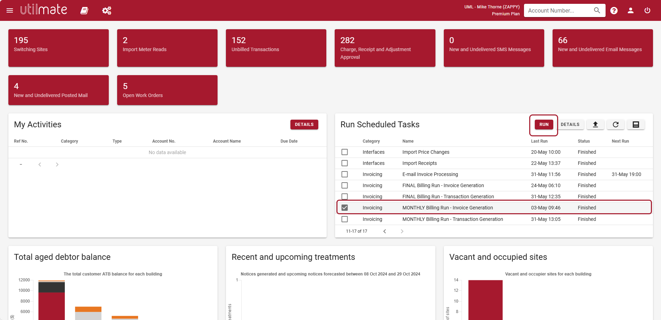Sort Scheduled Tasks by Category column
Image resolution: width=661 pixels, height=320 pixels.
(371, 141)
